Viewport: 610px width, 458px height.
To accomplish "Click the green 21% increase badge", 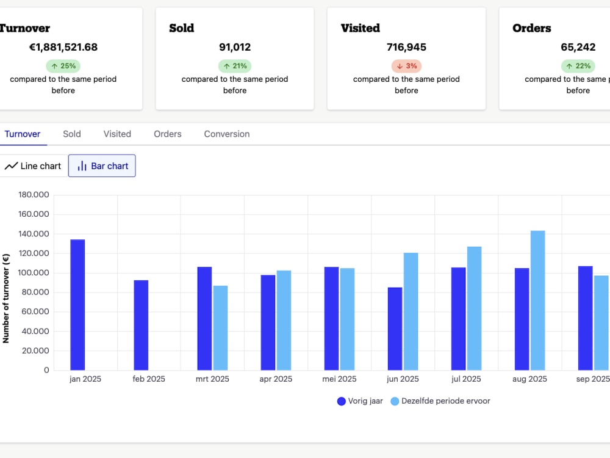I will [x=235, y=66].
